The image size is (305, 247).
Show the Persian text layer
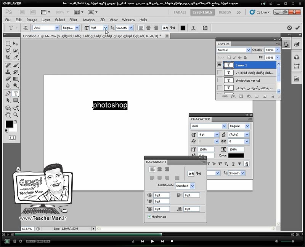[x=220, y=88]
